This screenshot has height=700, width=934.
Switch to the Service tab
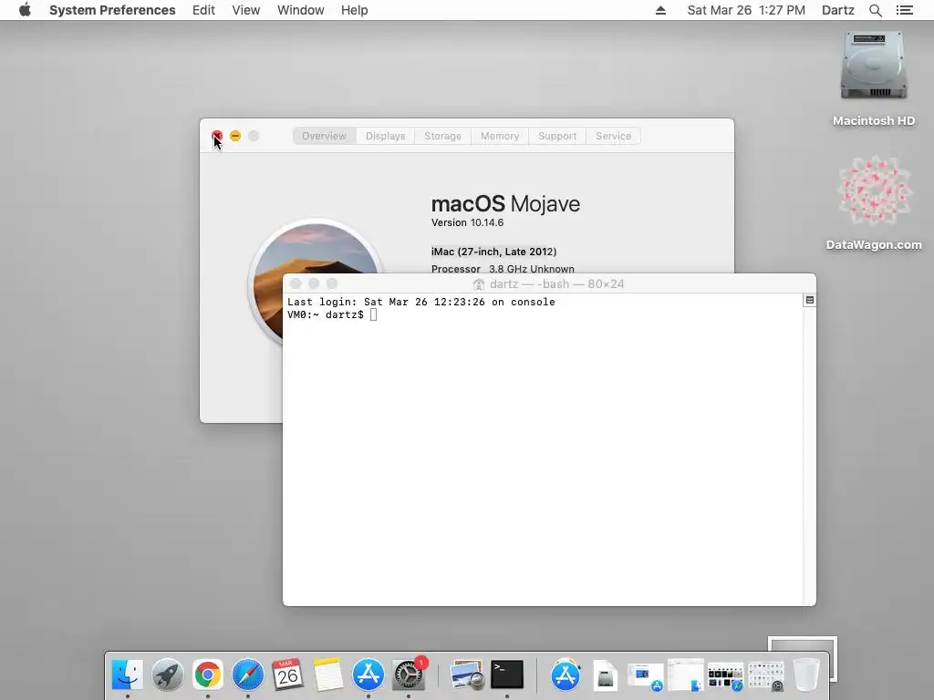pos(613,136)
